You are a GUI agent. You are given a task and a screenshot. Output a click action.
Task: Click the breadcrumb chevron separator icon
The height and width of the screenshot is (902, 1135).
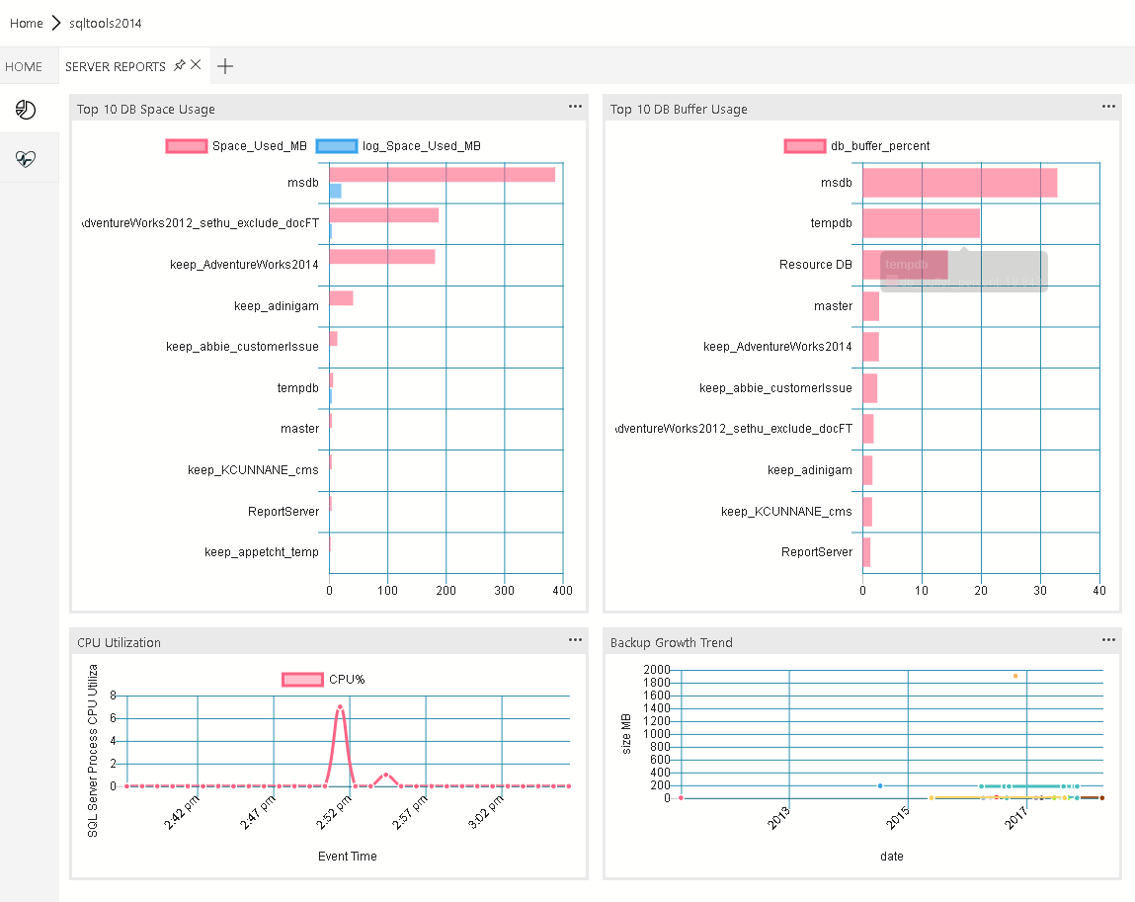tap(56, 23)
